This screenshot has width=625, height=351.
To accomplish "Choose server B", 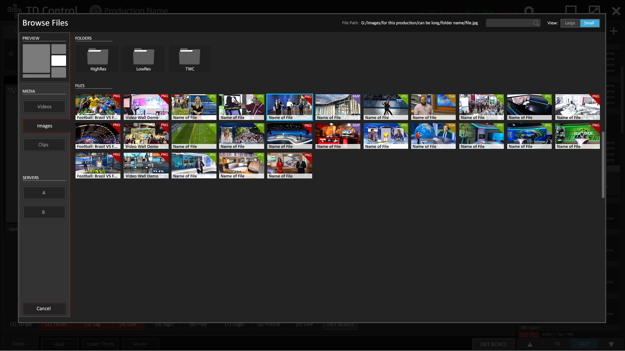I will (44, 212).
